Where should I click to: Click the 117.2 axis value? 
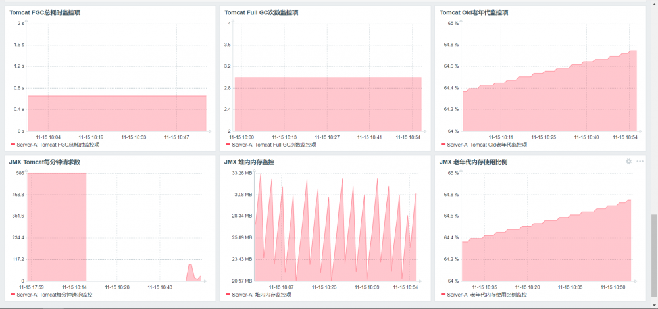pos(18,259)
